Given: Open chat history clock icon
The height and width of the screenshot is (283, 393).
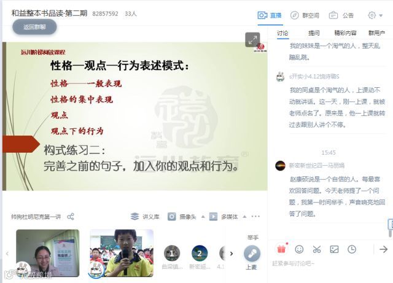Looking at the screenshot, I should pos(352,249).
